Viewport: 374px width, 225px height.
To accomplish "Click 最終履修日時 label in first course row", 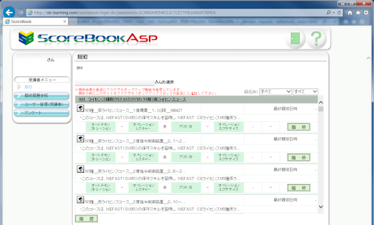I will click(x=285, y=109).
